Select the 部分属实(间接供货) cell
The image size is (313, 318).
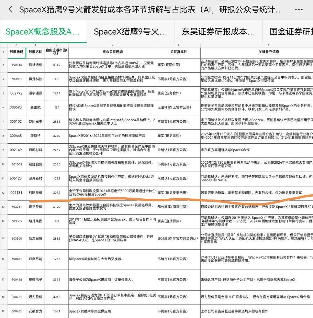(178, 207)
